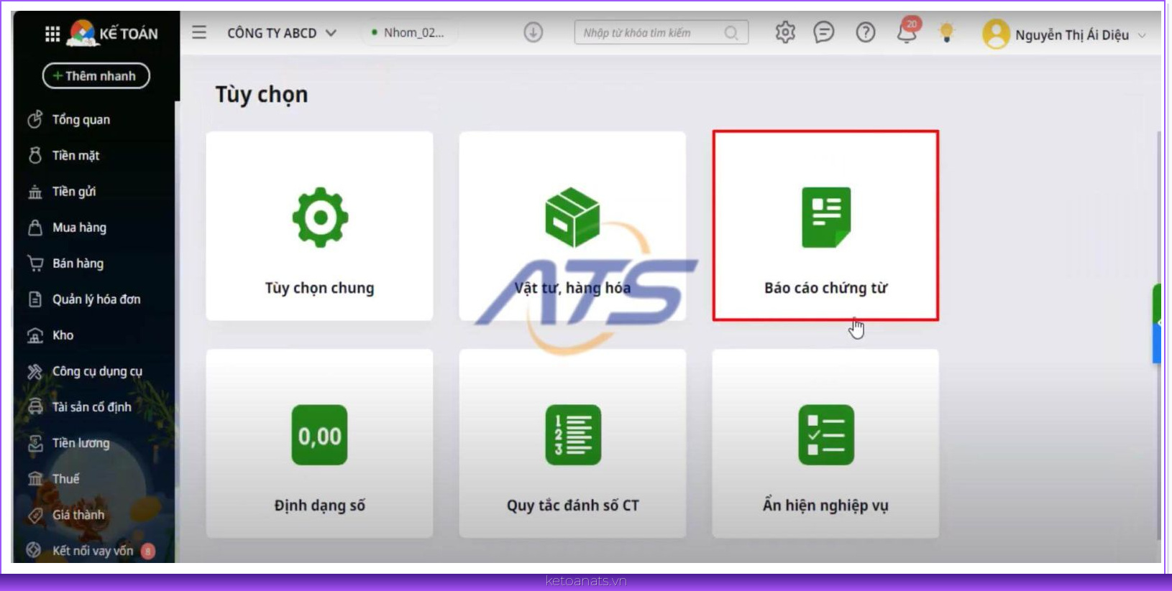Click the lightbulb tips icon

(x=947, y=32)
